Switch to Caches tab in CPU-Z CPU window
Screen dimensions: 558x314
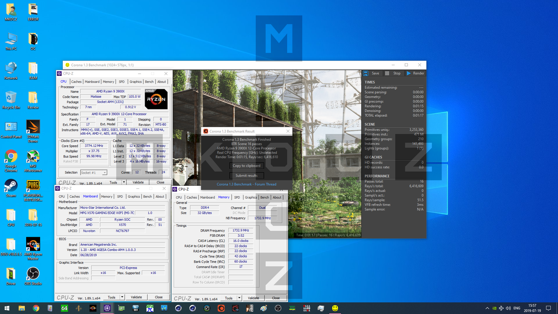click(76, 82)
